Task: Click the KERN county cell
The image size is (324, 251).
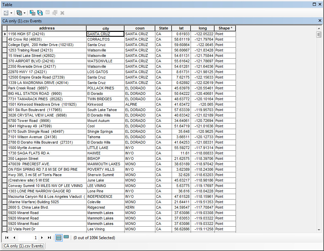Action: [140, 207]
